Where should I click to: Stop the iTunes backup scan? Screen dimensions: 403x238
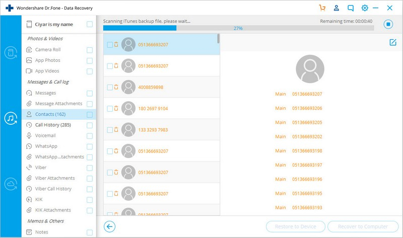click(388, 24)
